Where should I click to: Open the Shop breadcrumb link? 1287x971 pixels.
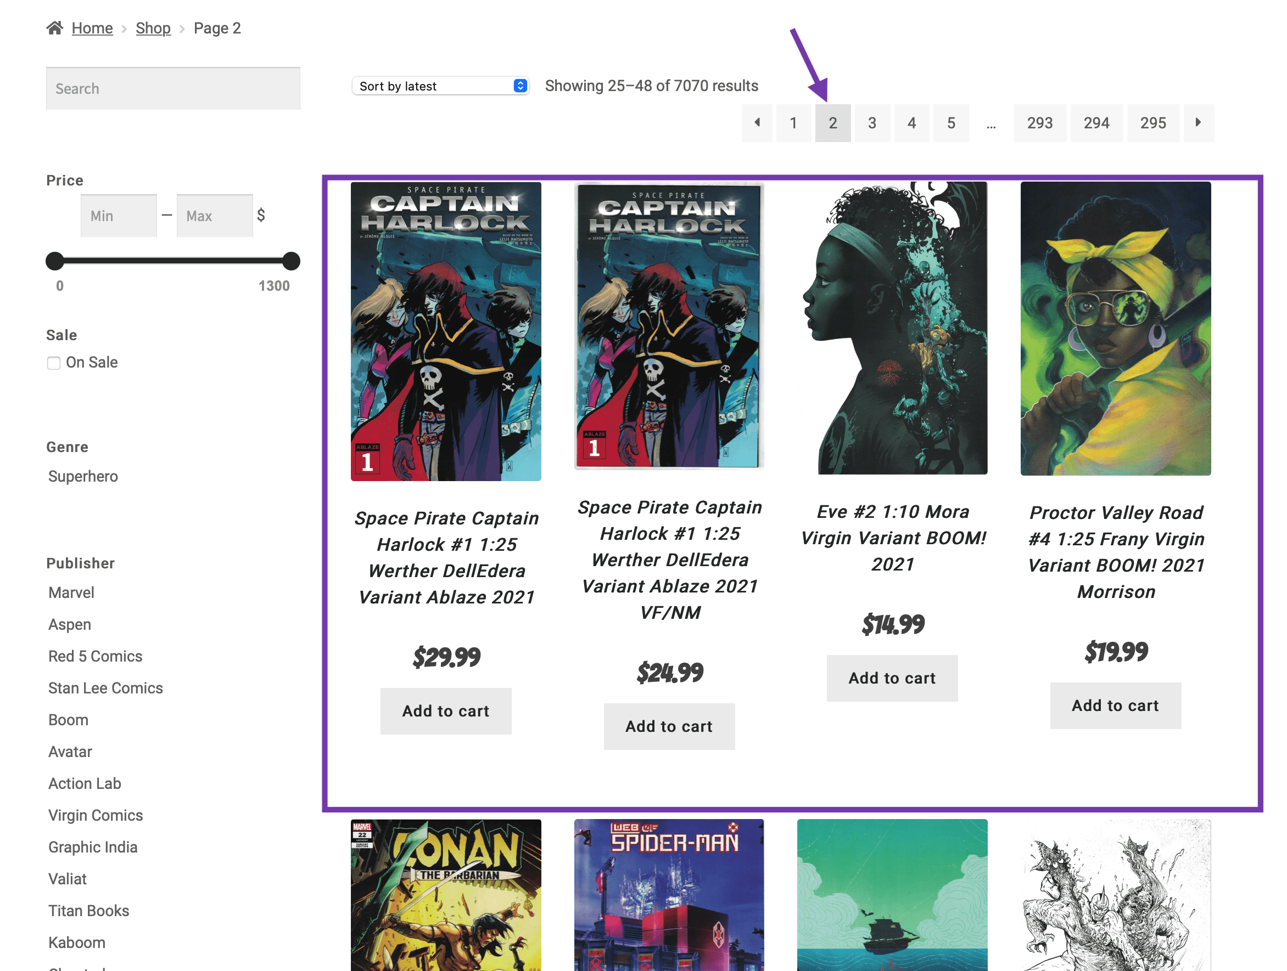[x=153, y=28]
